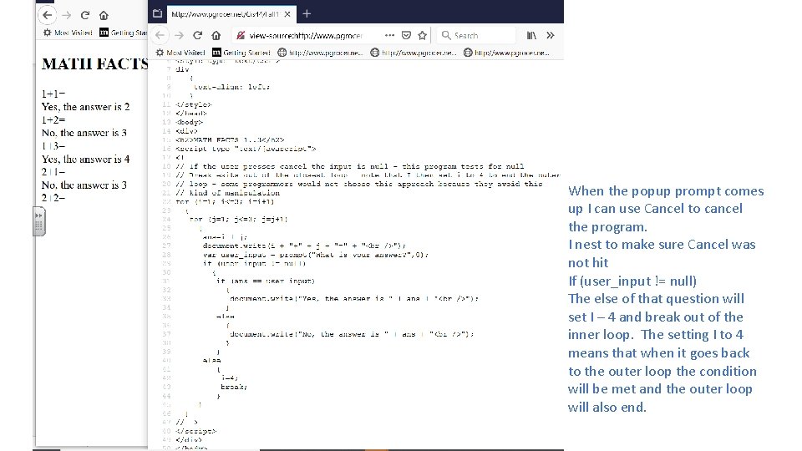Click the MATH FACTS heading
802x451 pixels.
click(94, 64)
